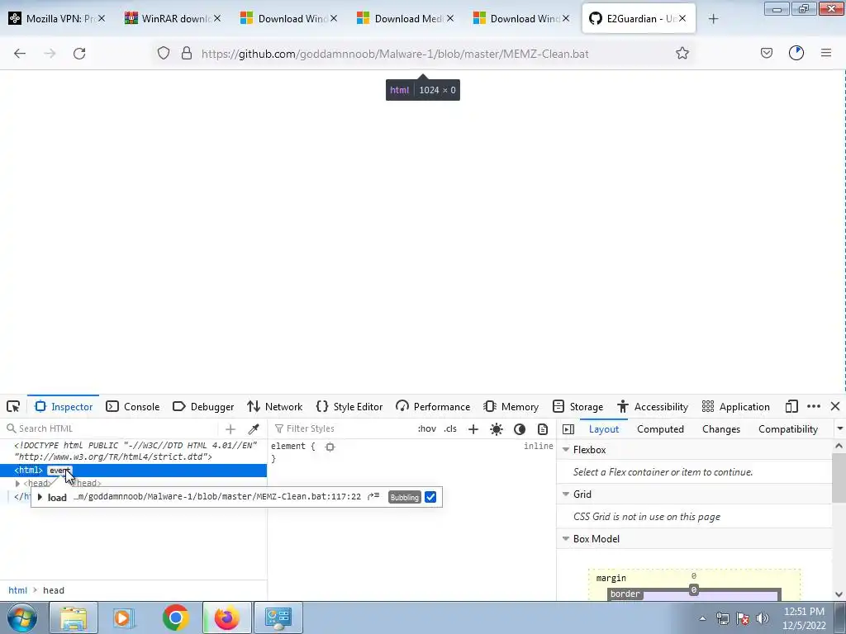Toggle print media simulation

tap(543, 429)
